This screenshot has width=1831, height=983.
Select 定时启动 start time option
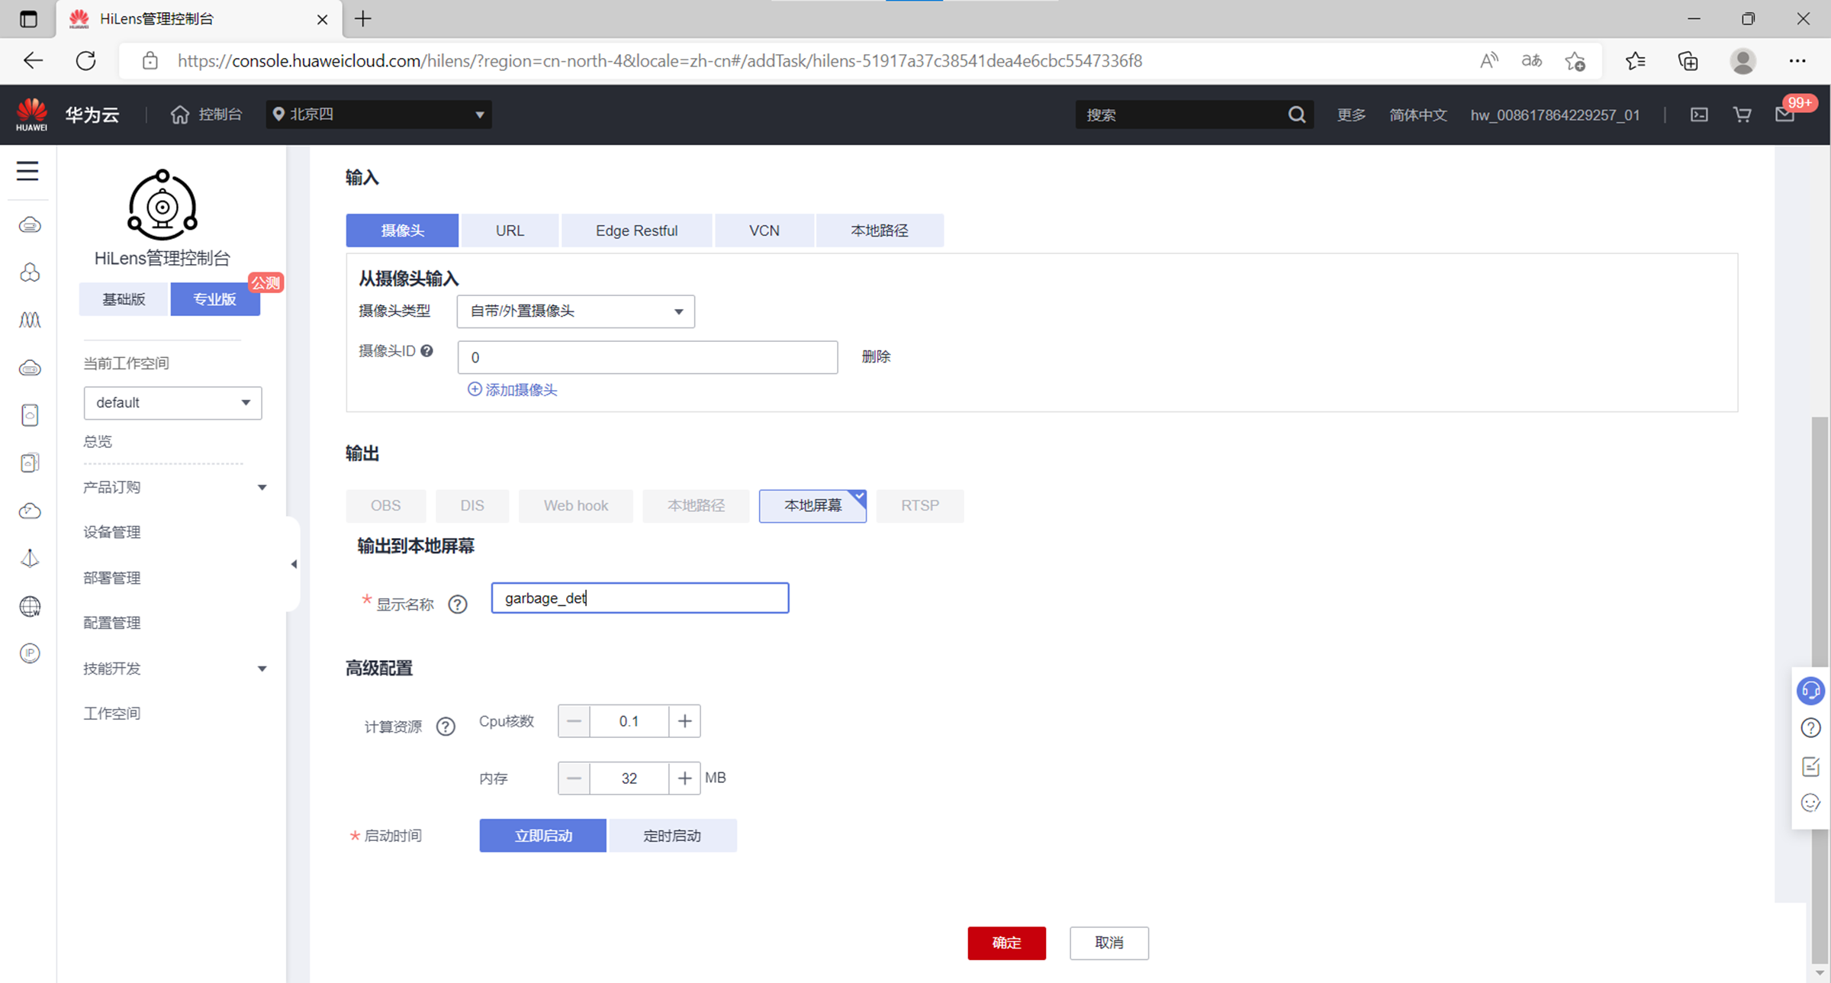point(672,836)
